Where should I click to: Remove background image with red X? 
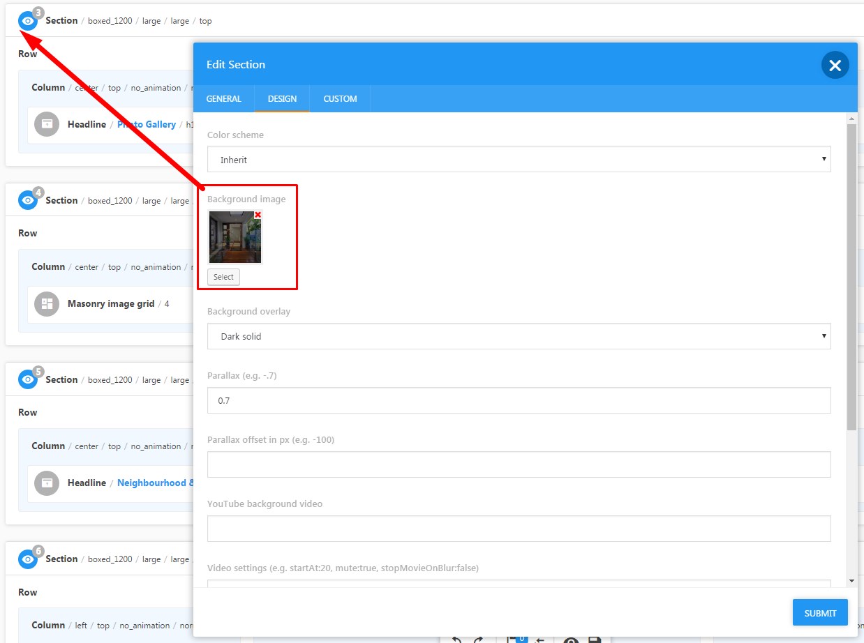[258, 215]
